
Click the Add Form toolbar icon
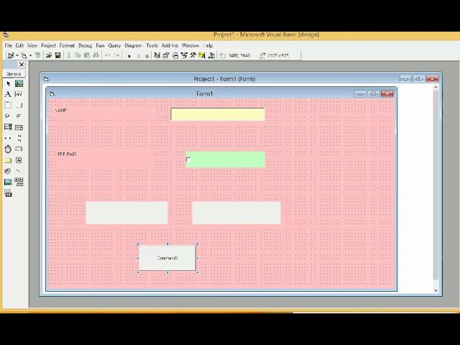[24, 55]
